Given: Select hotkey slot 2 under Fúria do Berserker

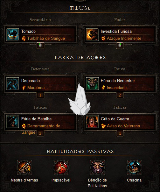Looking at the screenshot, I should 120,95.
